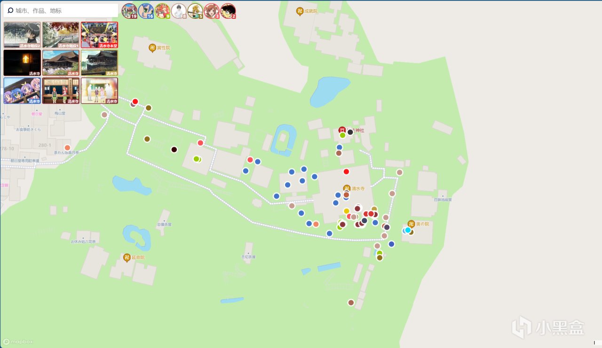
Task: Open the 清水寺階段2 scene thumbnail
Action: pyautogui.click(x=22, y=35)
